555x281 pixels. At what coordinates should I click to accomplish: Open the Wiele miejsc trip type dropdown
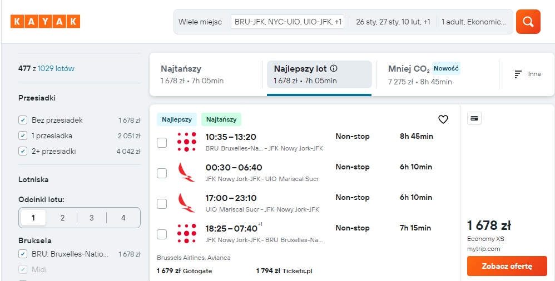pyautogui.click(x=200, y=22)
